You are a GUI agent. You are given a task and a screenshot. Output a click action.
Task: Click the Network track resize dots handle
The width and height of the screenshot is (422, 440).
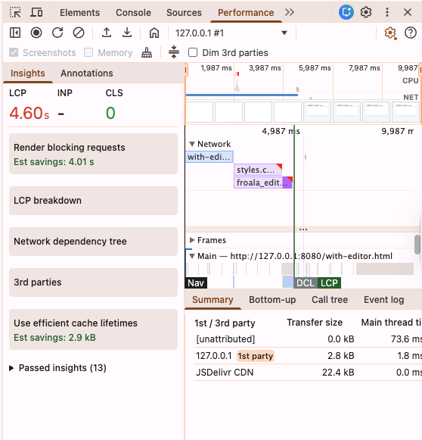pyautogui.click(x=303, y=229)
